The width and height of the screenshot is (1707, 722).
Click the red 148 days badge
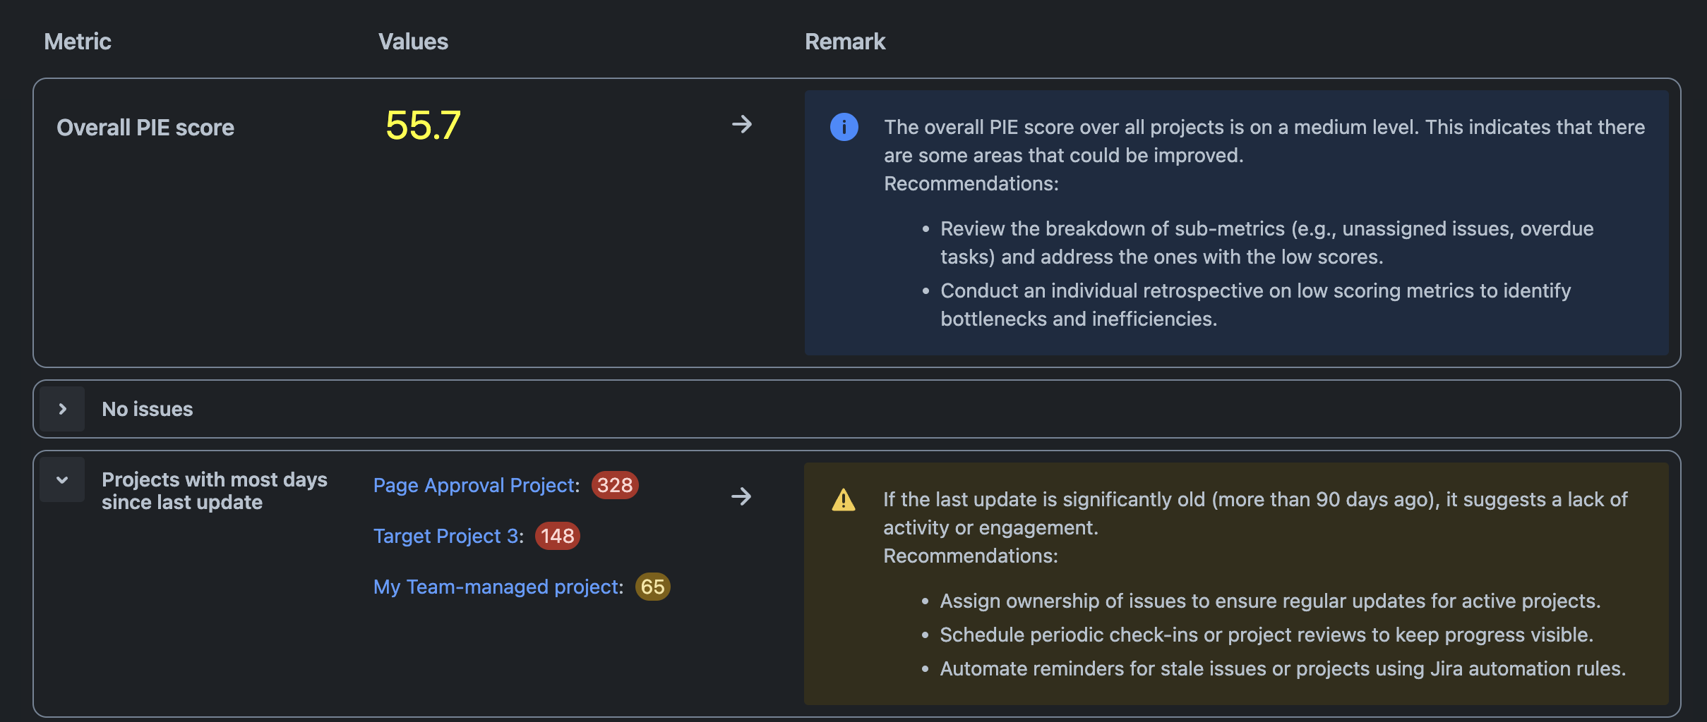pos(557,536)
